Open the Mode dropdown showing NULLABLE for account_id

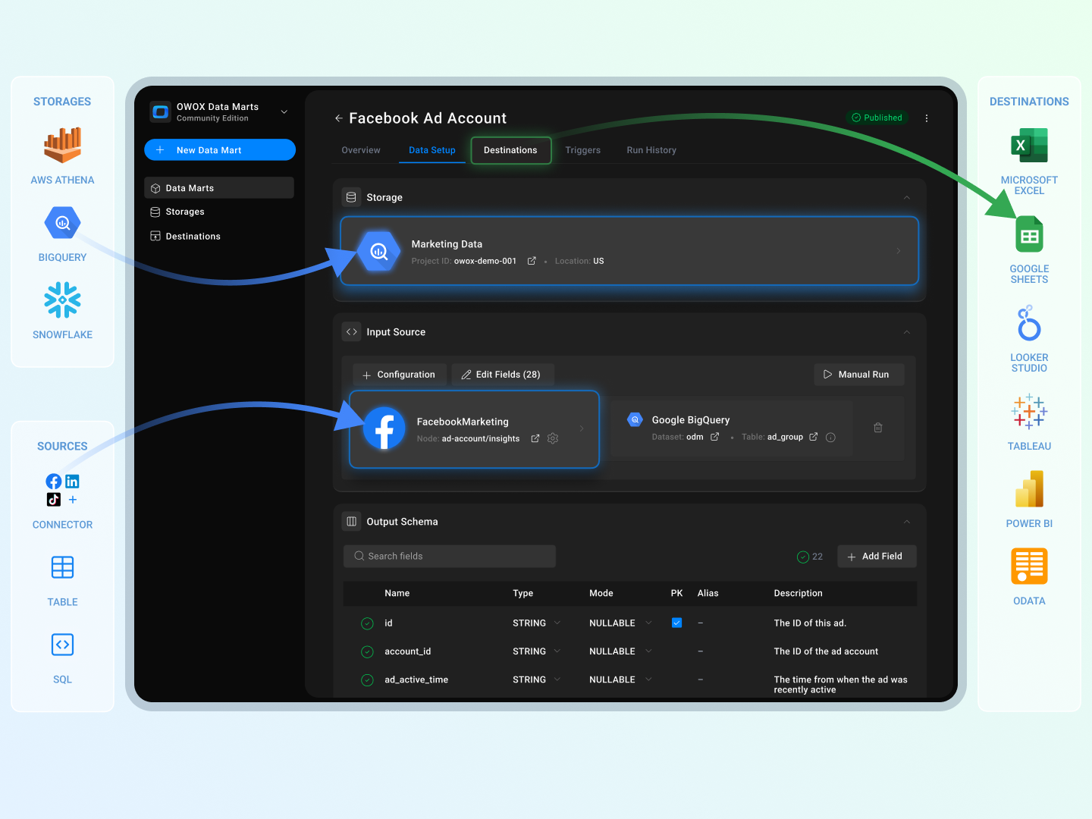point(648,651)
